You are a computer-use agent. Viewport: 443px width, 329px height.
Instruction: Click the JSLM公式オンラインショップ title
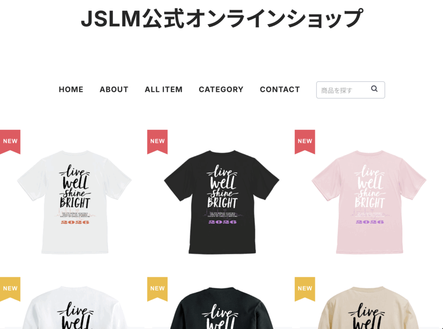(x=221, y=18)
